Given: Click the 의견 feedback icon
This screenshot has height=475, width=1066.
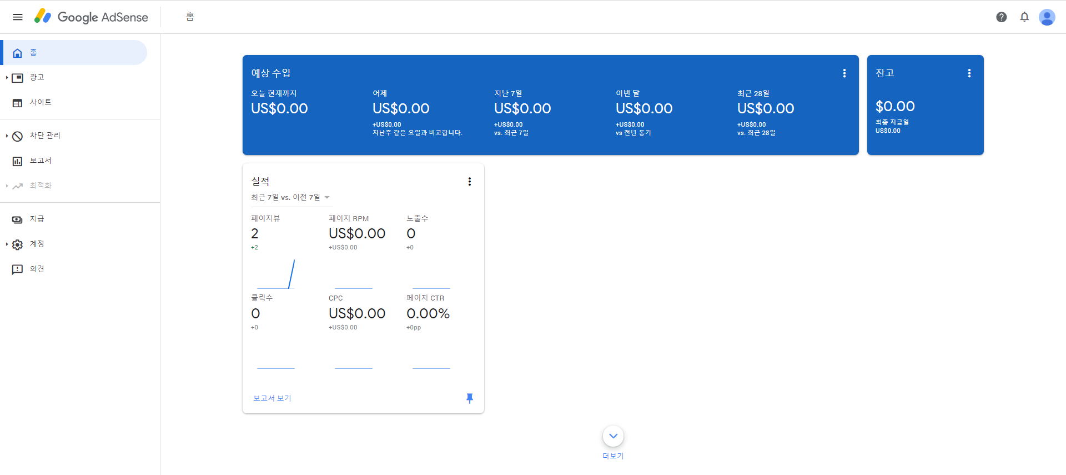Looking at the screenshot, I should (18, 269).
